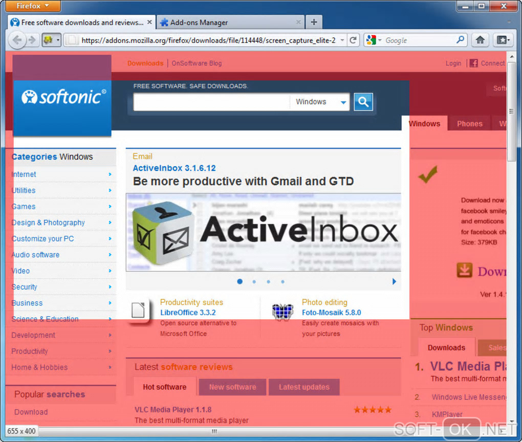Go back with the browser back arrow
522x442 pixels.
click(16, 40)
